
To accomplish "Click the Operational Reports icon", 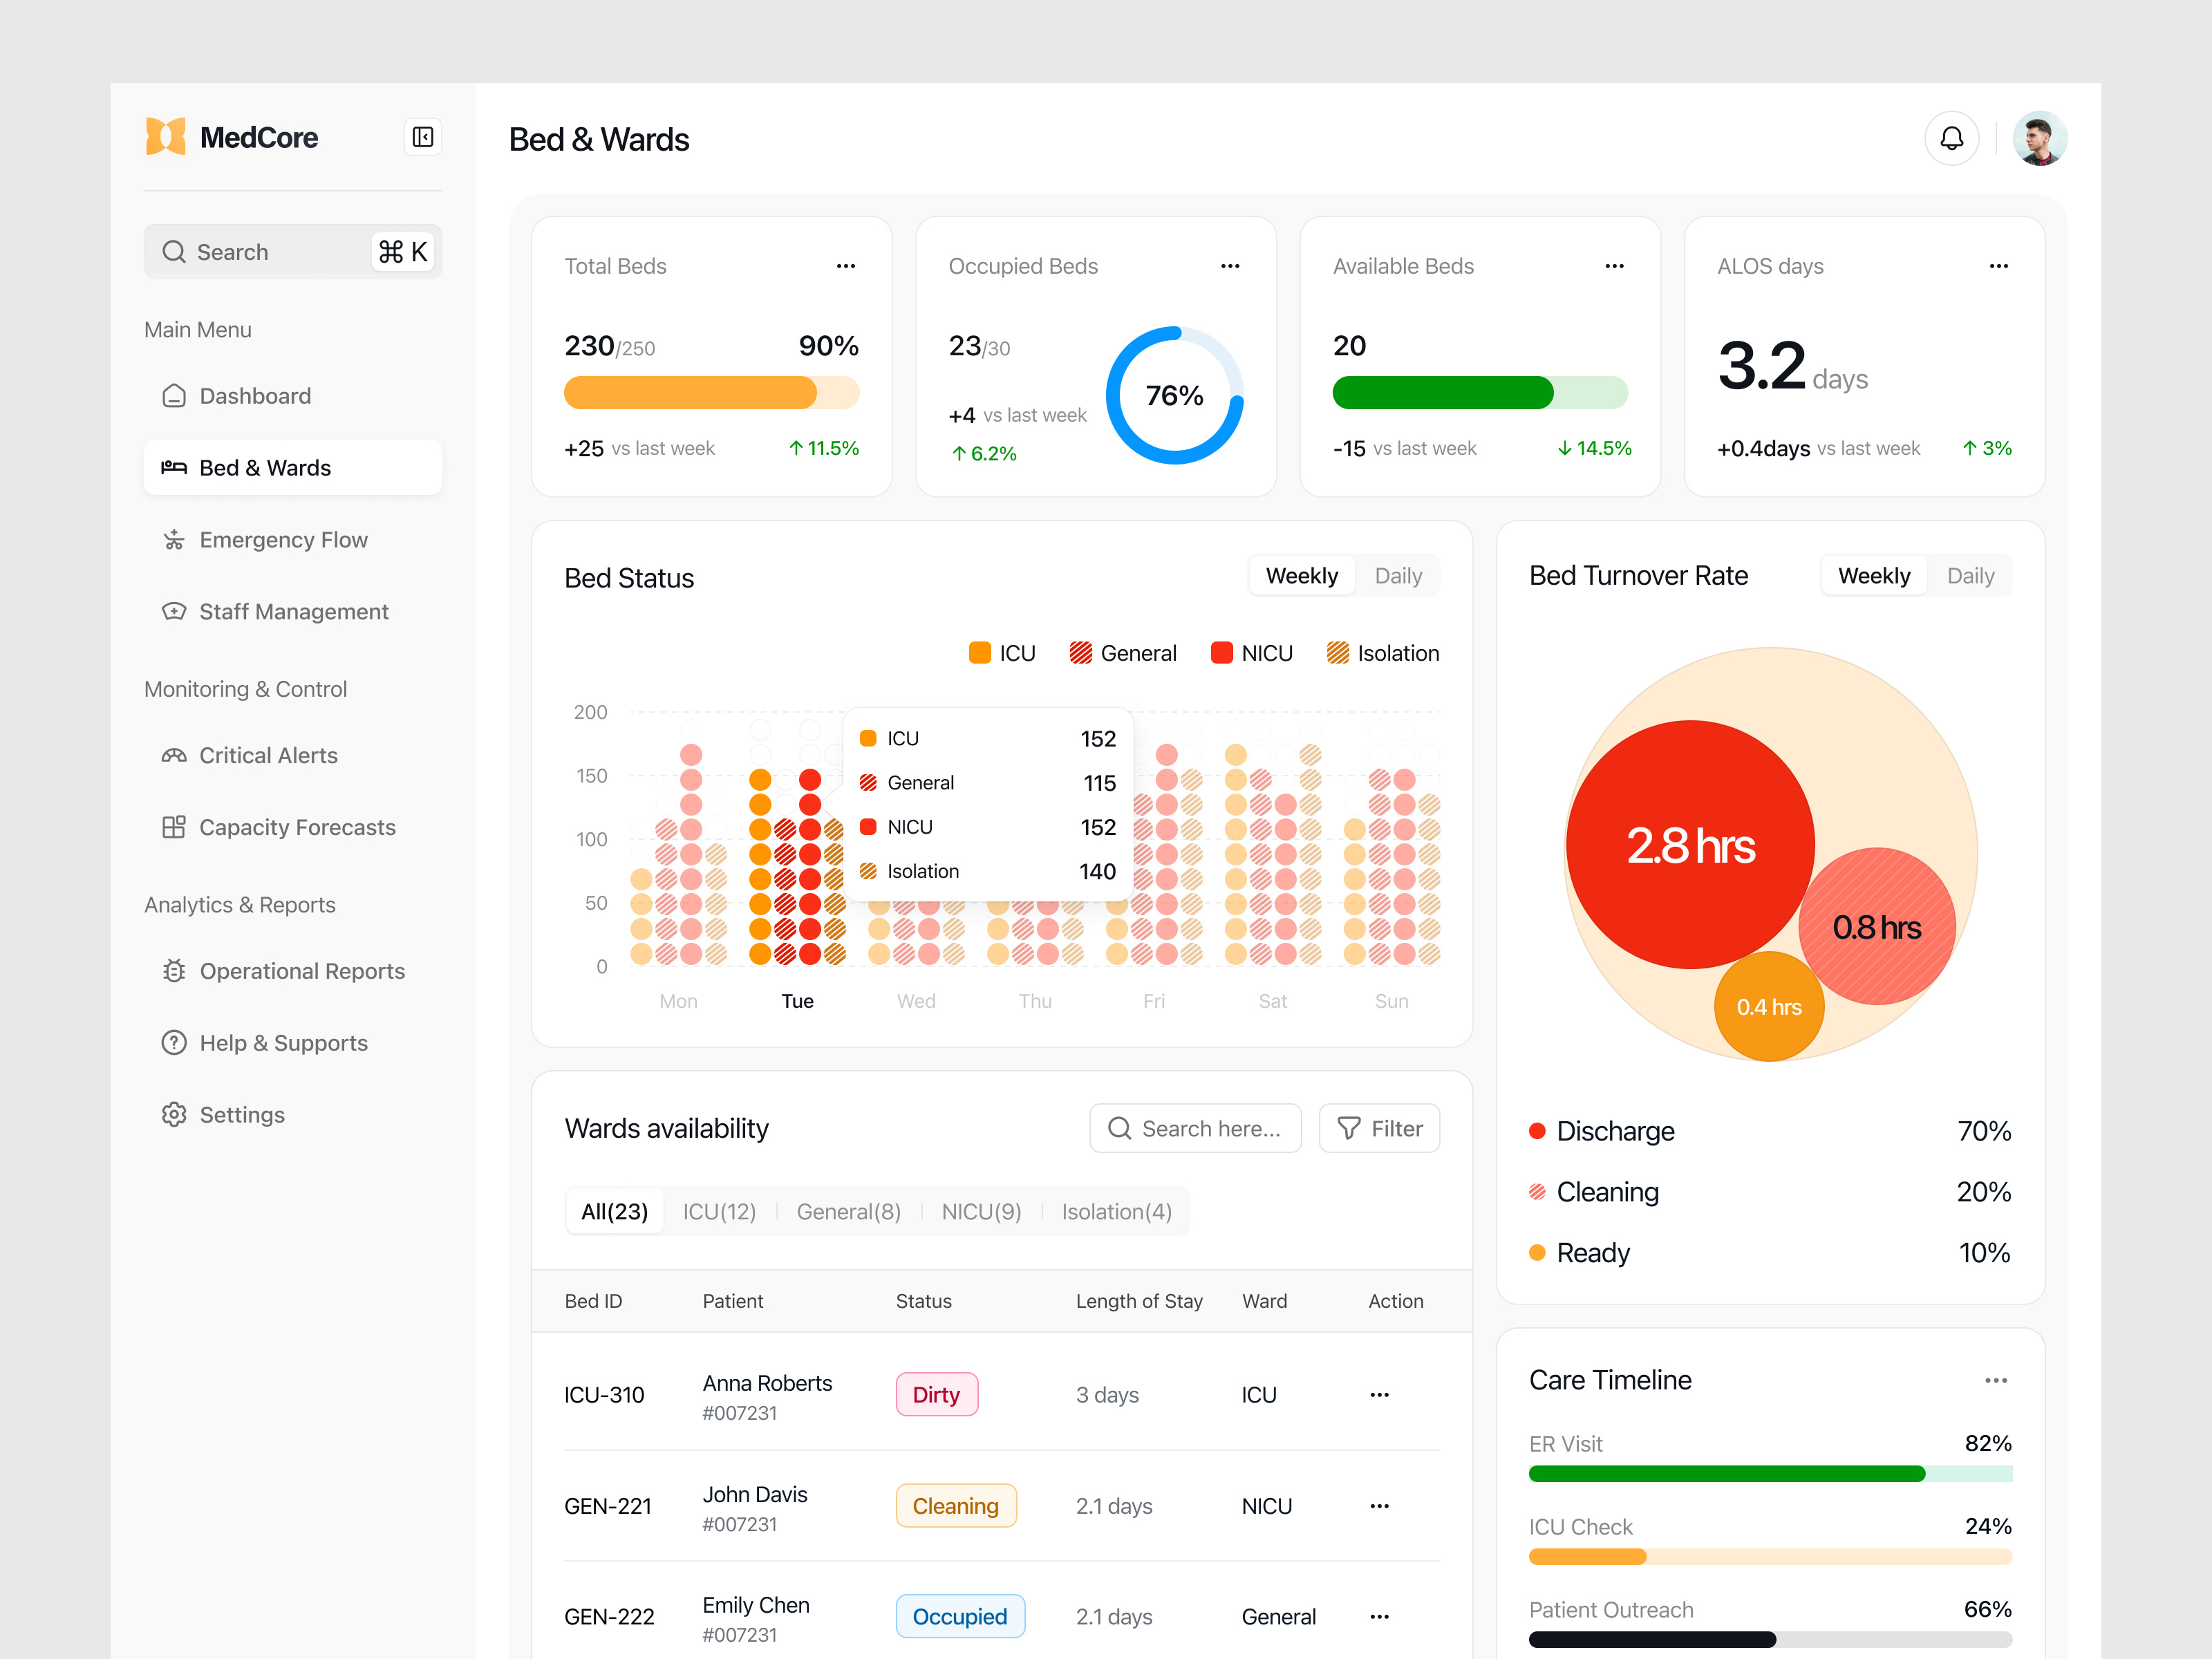I will coord(174,971).
